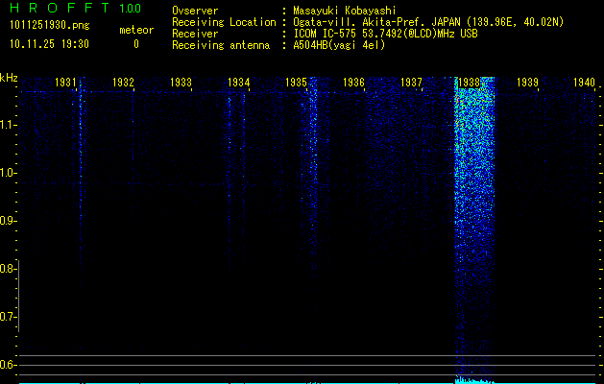Click the 0.8 kHz frequency label
Viewport: 604px width, 384px height.
(x=8, y=269)
